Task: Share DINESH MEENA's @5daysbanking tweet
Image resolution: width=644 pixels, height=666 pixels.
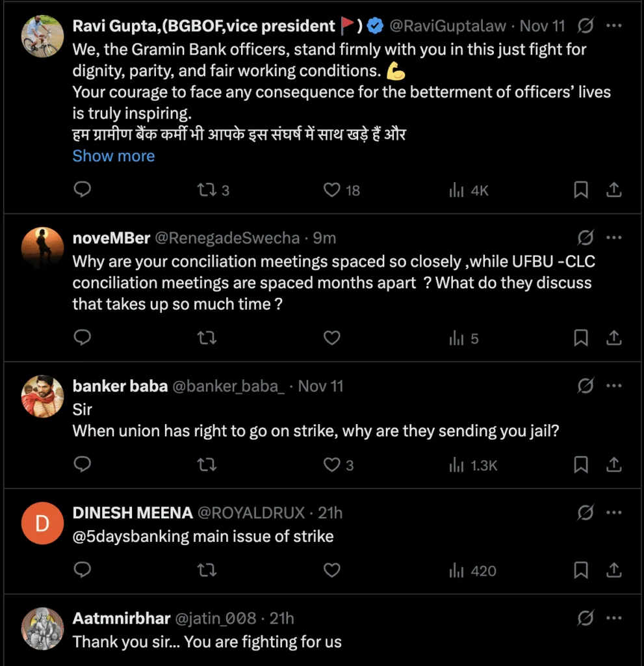Action: pyautogui.click(x=613, y=570)
